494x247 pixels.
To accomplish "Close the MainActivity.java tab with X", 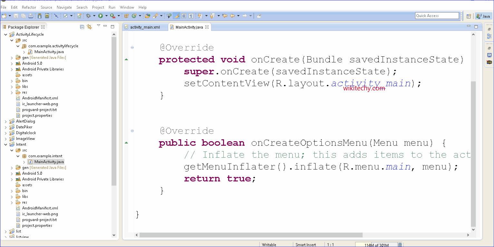I will point(207,27).
